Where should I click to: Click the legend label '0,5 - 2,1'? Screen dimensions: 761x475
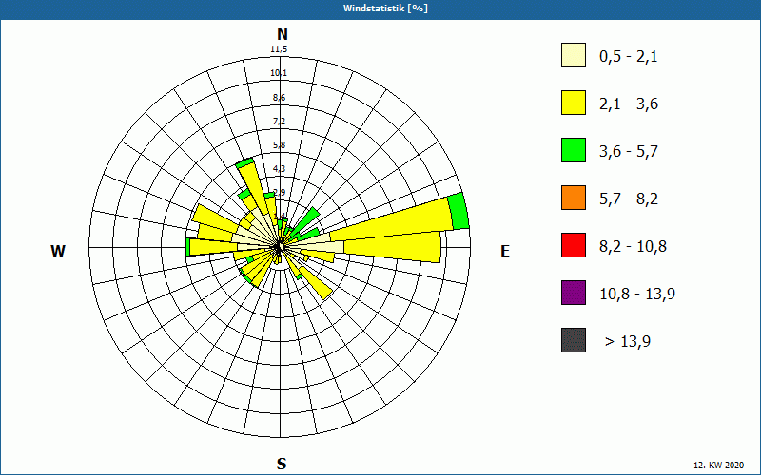pos(628,57)
